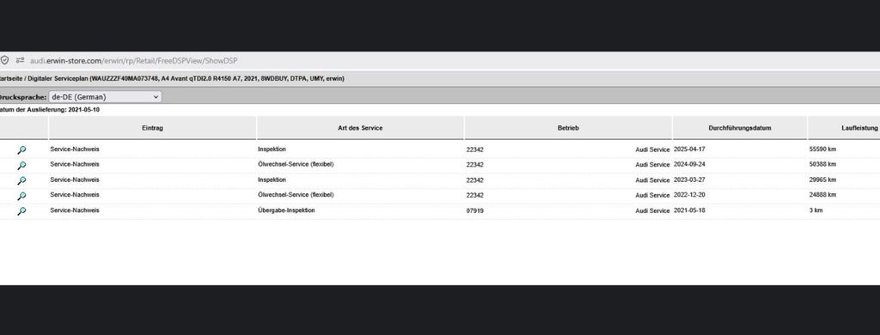The width and height of the screenshot is (880, 335).
Task: Click the Art des Service column header
Action: [360, 128]
